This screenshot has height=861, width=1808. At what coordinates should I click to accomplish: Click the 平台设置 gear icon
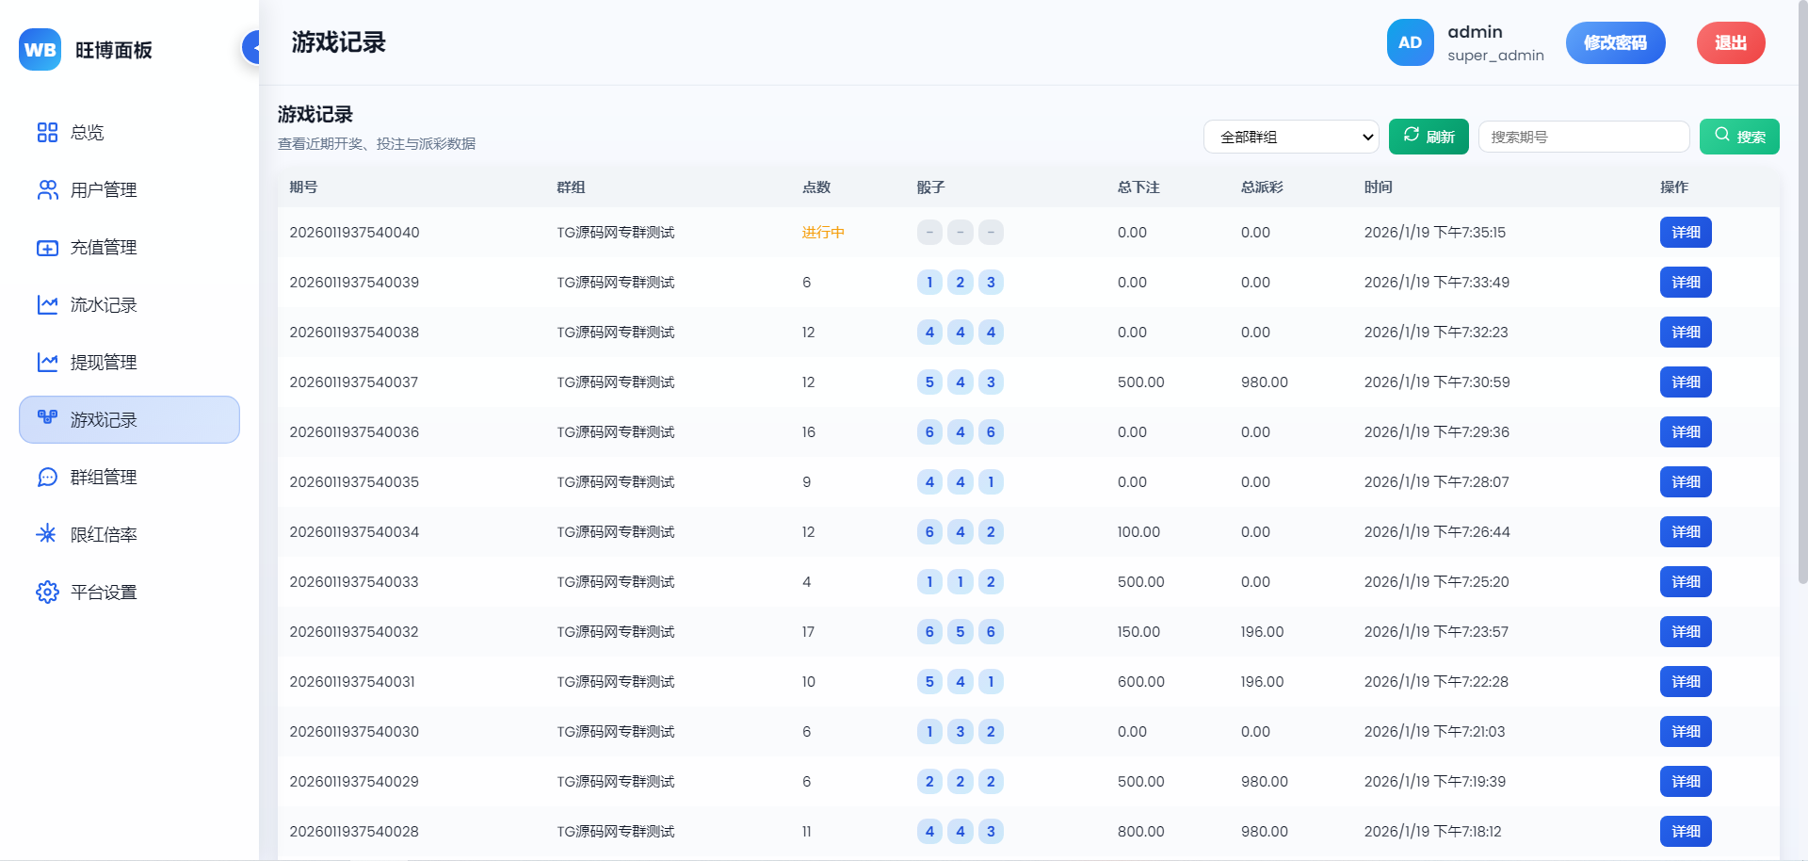[x=47, y=593]
